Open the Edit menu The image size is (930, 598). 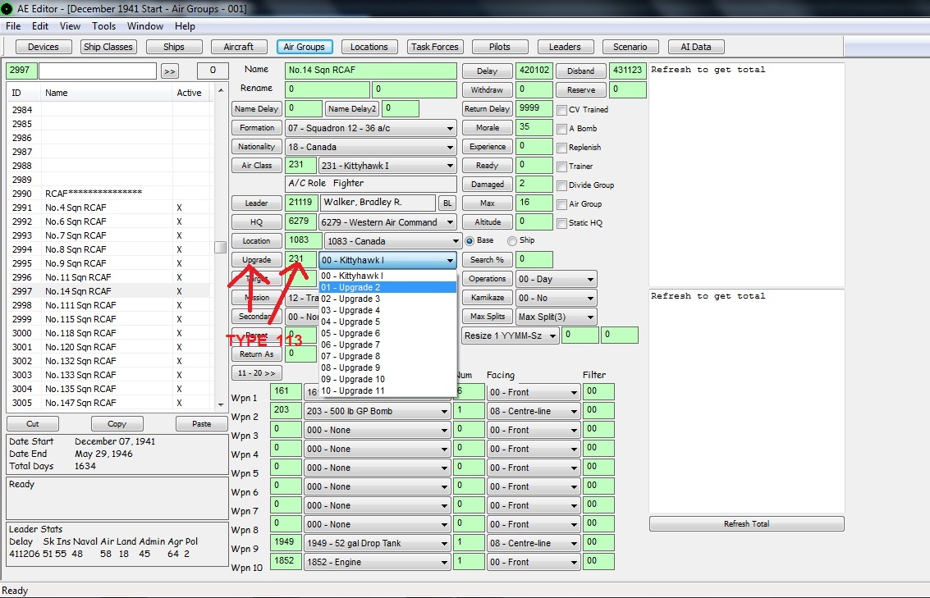click(40, 26)
